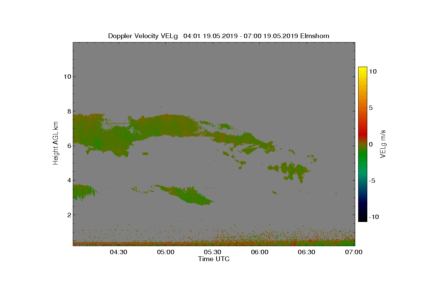
Task: Click the 'Height AGL km' axis label
Action: tap(56, 144)
